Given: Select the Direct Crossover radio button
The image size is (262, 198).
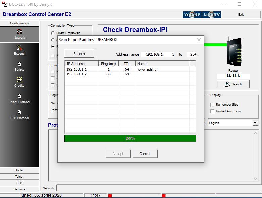Looking at the screenshot, I should point(53,33).
